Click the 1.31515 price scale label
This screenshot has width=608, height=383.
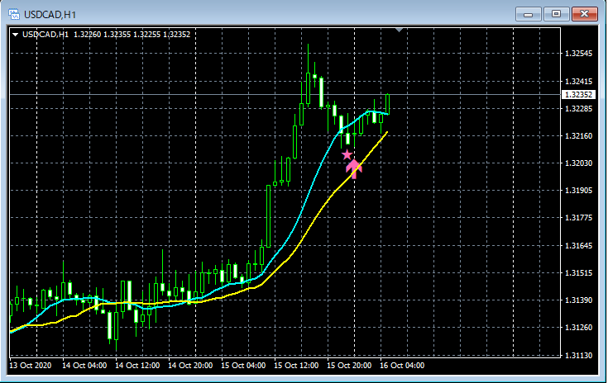pyautogui.click(x=578, y=272)
